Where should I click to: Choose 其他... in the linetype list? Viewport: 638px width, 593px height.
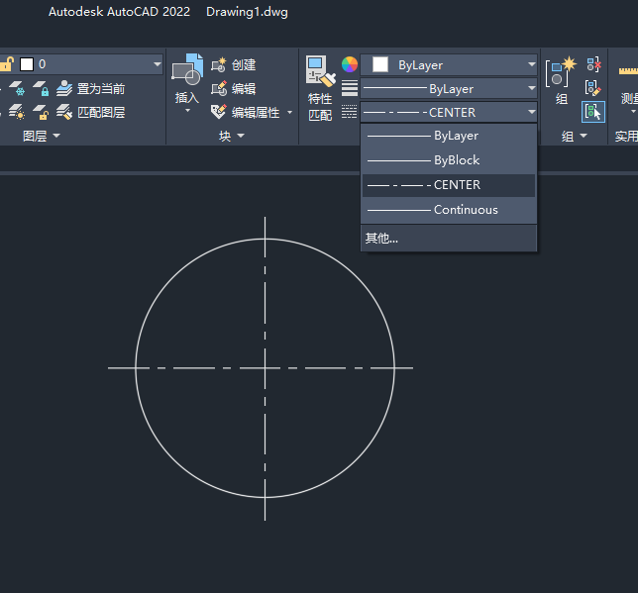[449, 239]
